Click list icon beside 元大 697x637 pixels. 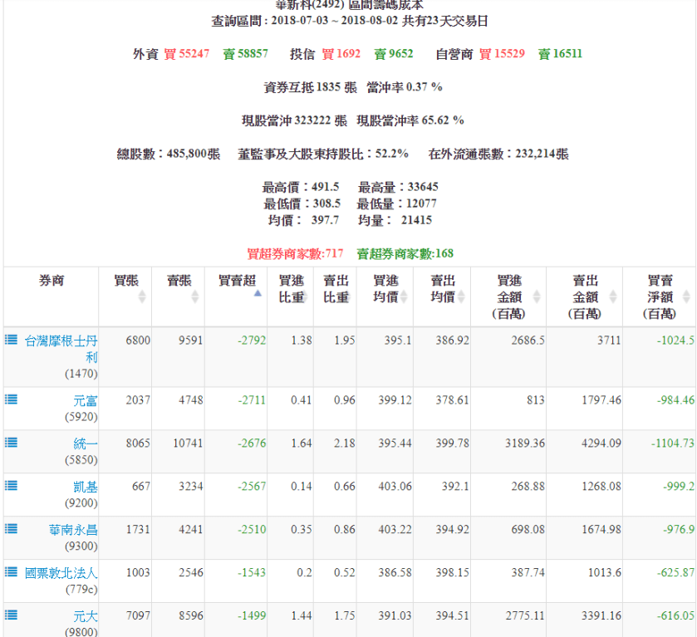[12, 615]
